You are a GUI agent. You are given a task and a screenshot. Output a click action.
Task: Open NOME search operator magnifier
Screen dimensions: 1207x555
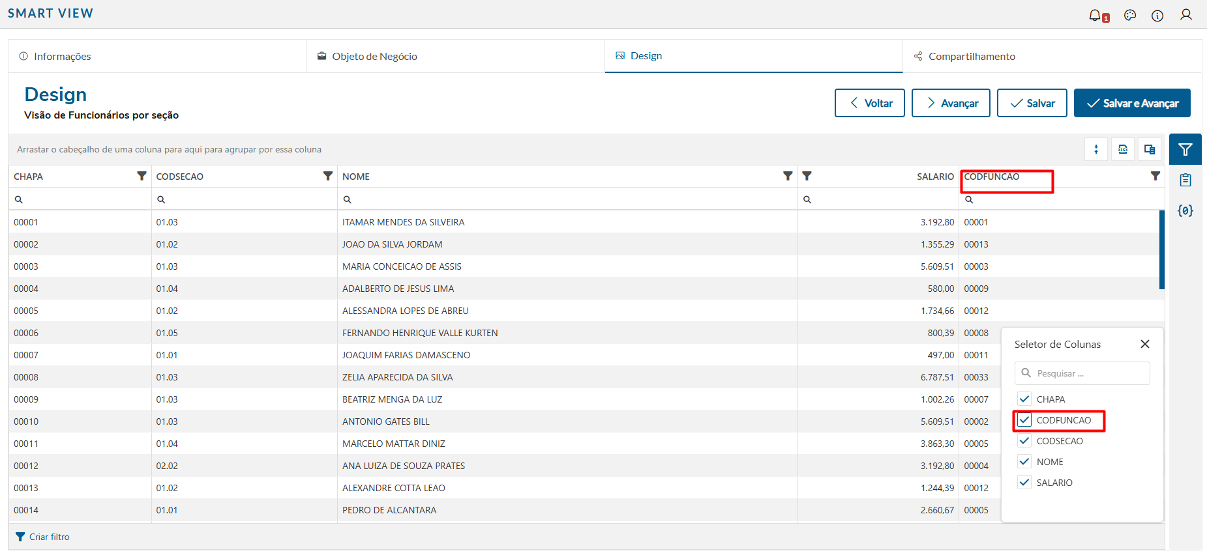(x=348, y=199)
